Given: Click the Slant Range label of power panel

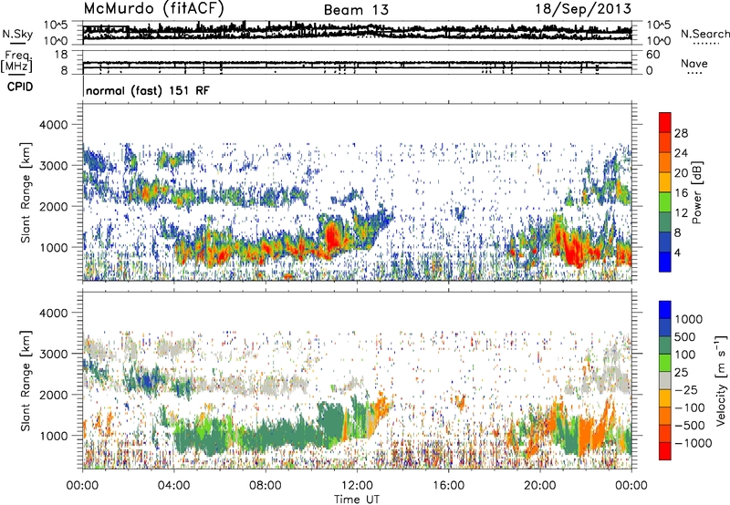Looking at the screenshot, I should click(26, 192).
